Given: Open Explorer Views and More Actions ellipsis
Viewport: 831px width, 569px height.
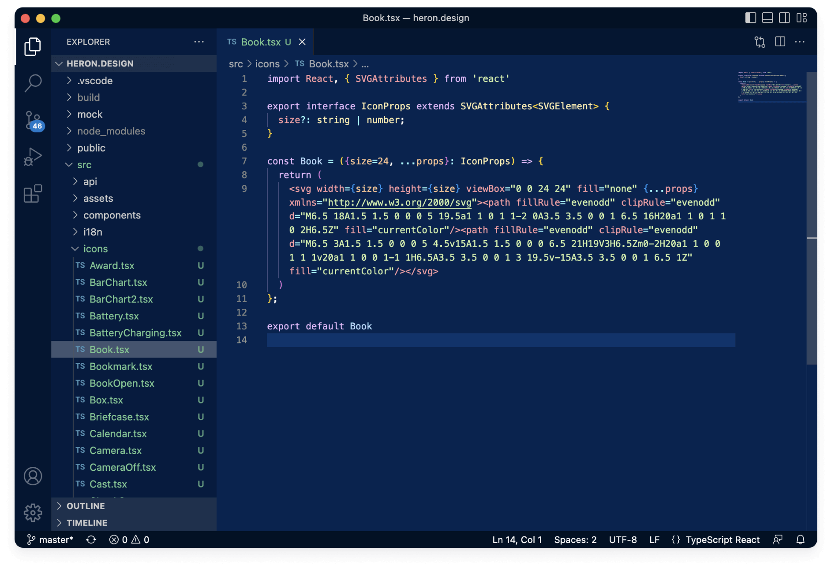Looking at the screenshot, I should click(199, 42).
